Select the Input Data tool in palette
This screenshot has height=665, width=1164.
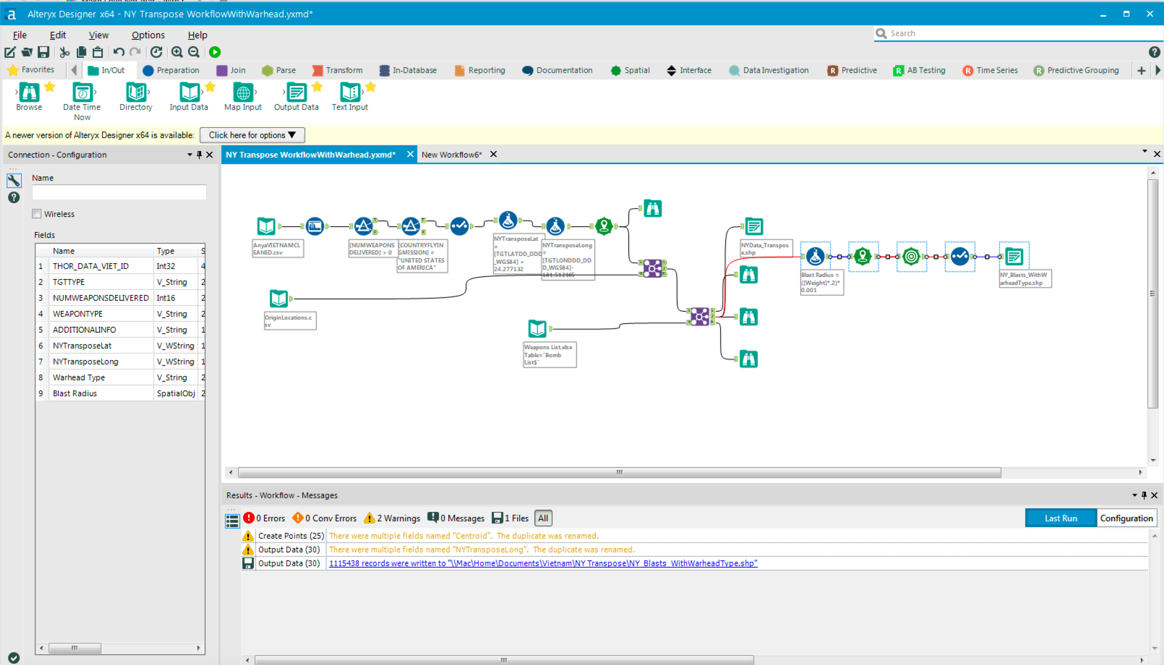(189, 96)
